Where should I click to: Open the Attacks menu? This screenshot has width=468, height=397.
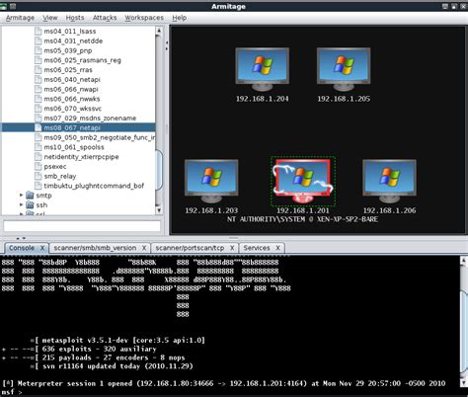point(105,18)
